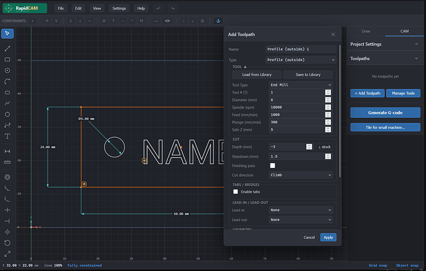Click Cancel in Add Toolpath dialog
The width and height of the screenshot is (426, 271).
(x=309, y=237)
